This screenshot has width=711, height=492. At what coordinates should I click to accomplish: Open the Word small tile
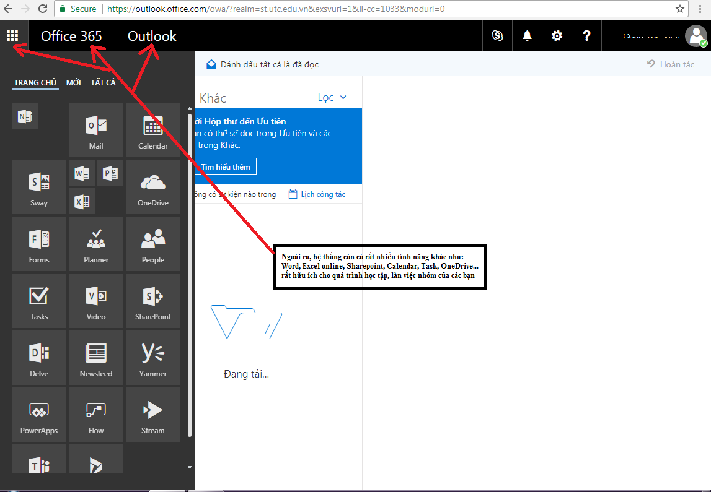(82, 173)
